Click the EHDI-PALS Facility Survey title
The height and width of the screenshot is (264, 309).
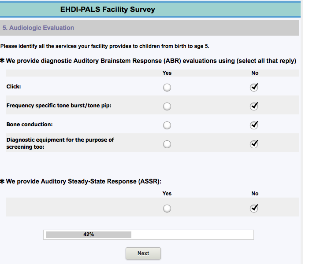(108, 9)
